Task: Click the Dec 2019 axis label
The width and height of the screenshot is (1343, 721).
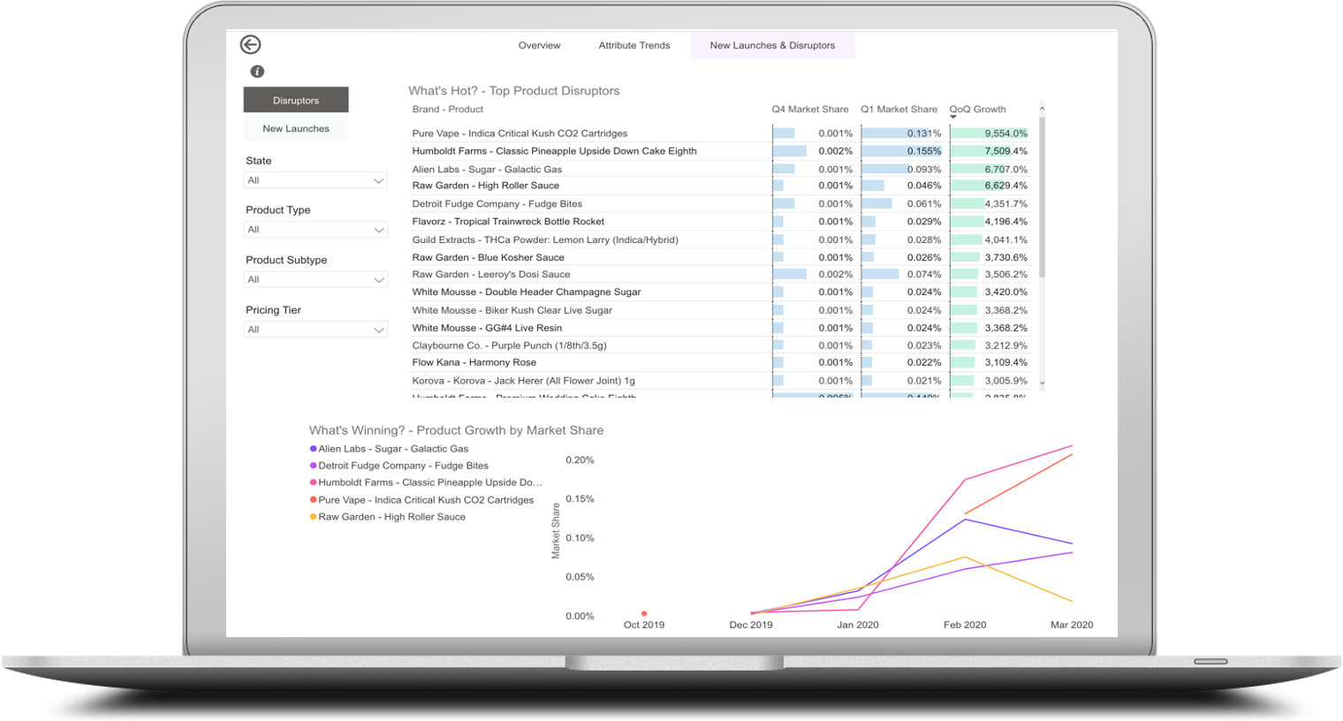Action: pyautogui.click(x=750, y=625)
